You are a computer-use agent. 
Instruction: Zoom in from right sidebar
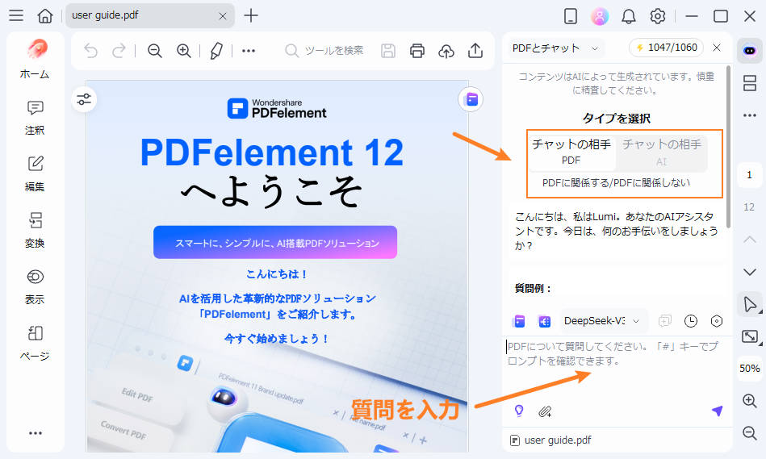[749, 401]
